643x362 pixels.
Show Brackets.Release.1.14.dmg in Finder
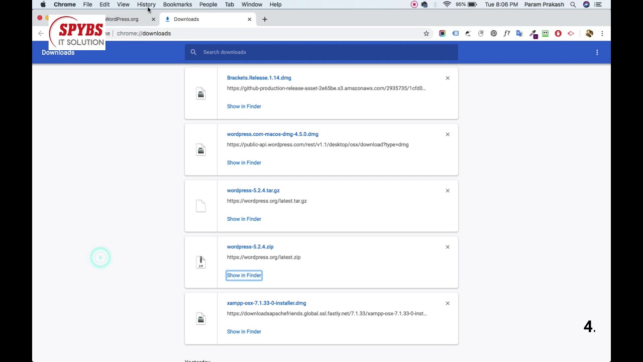[x=244, y=107]
